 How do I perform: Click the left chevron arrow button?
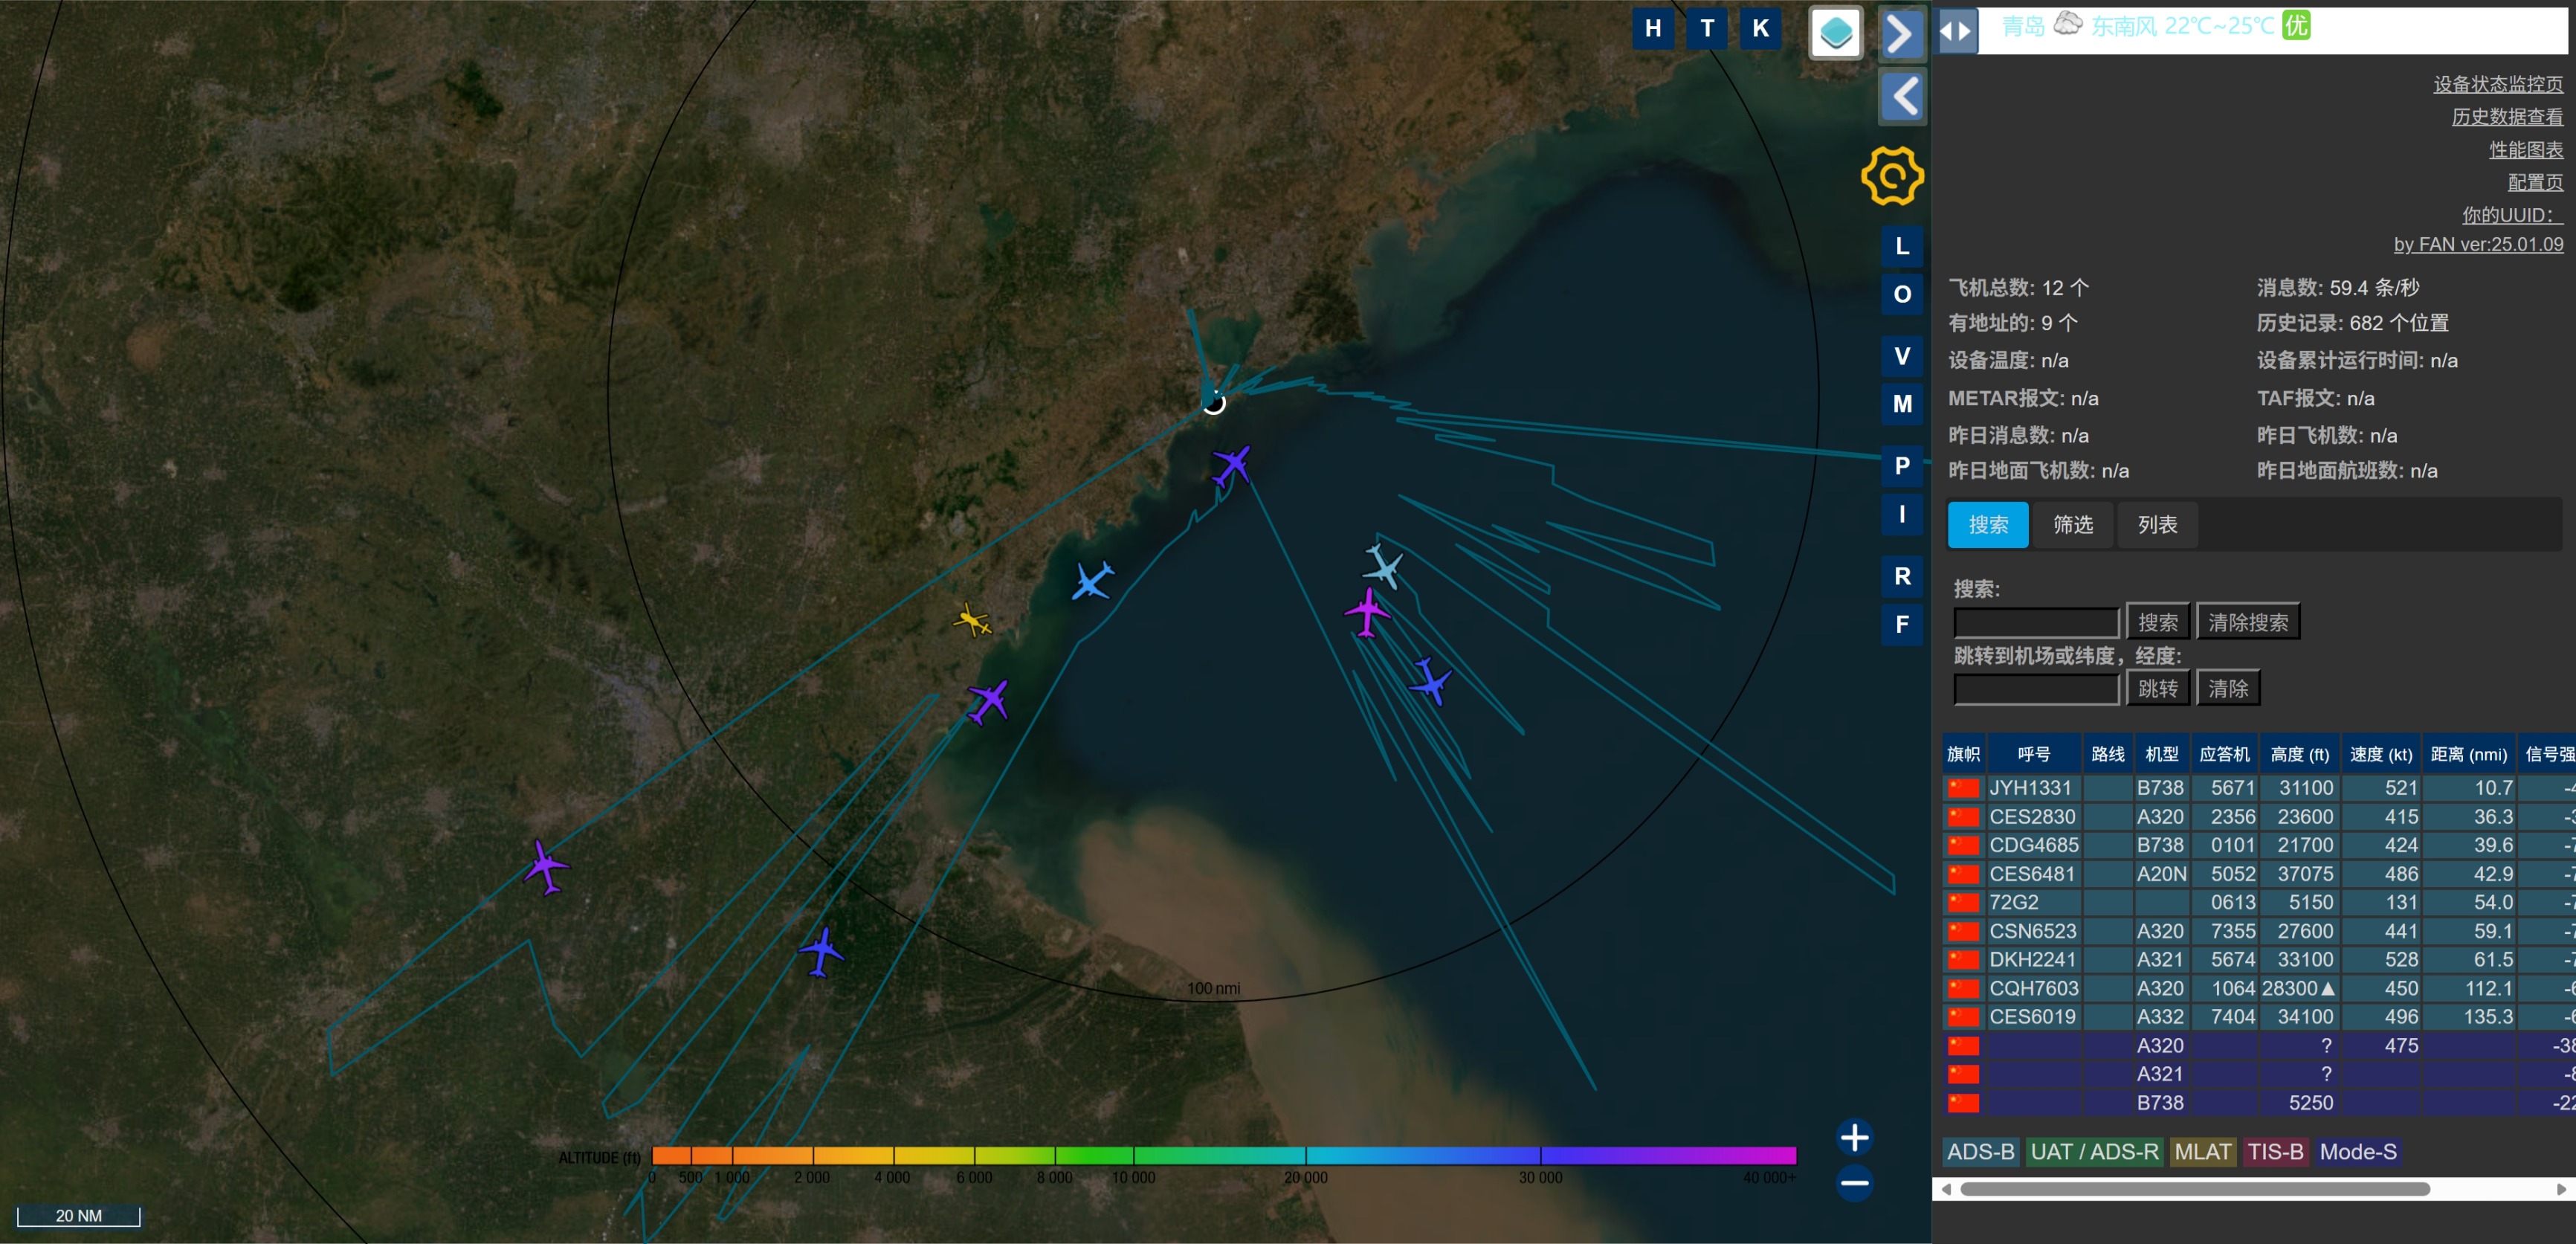1902,97
